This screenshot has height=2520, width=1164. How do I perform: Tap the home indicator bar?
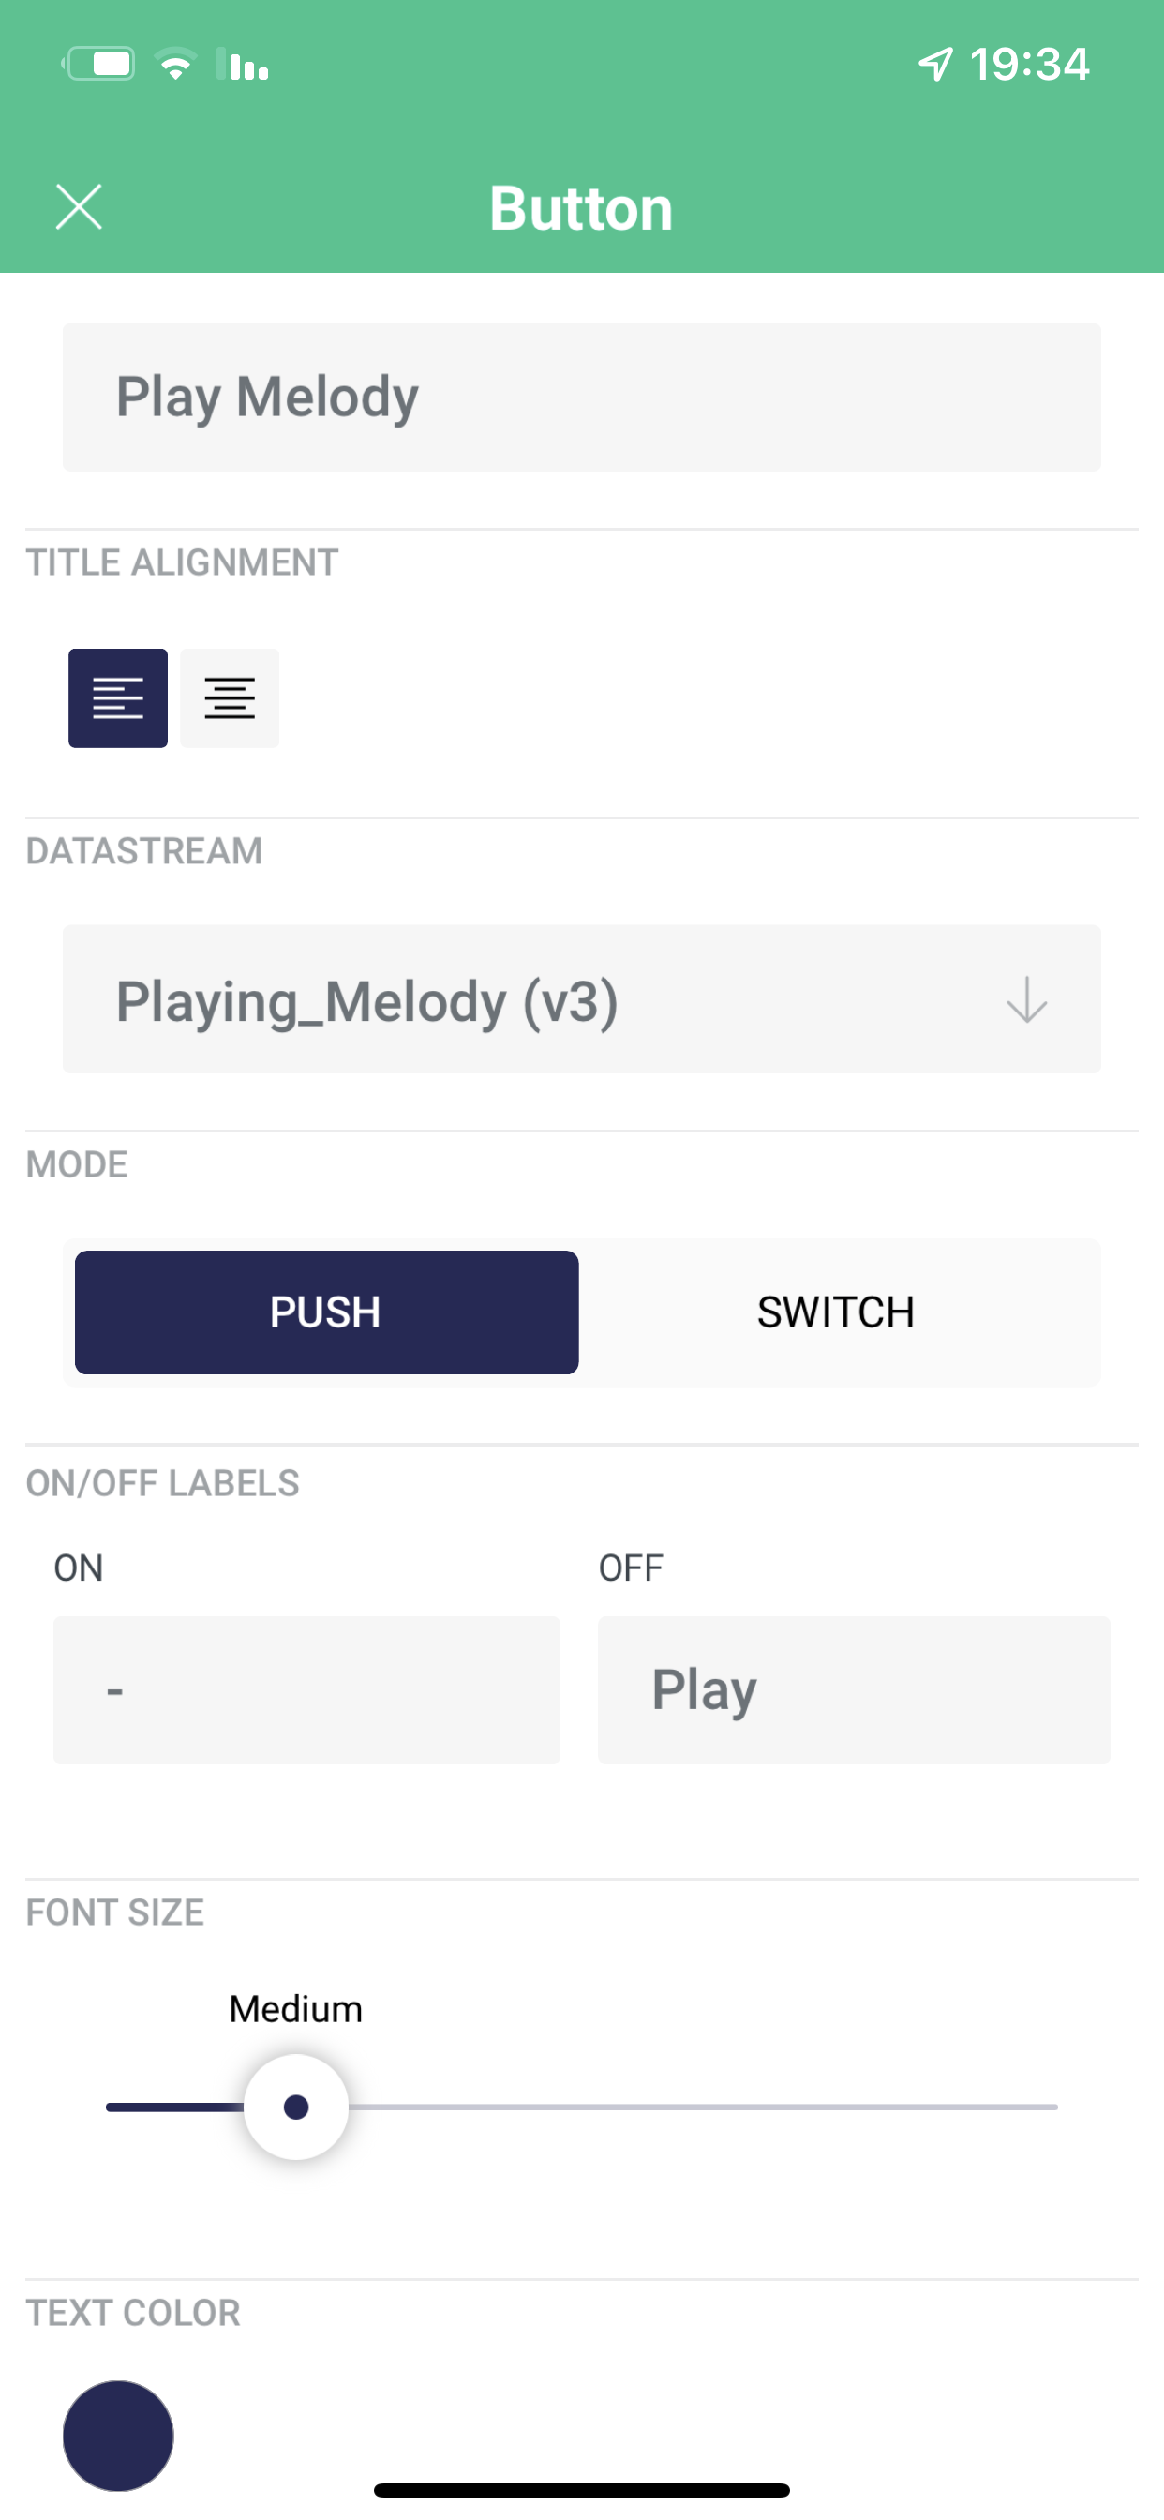point(581,2490)
